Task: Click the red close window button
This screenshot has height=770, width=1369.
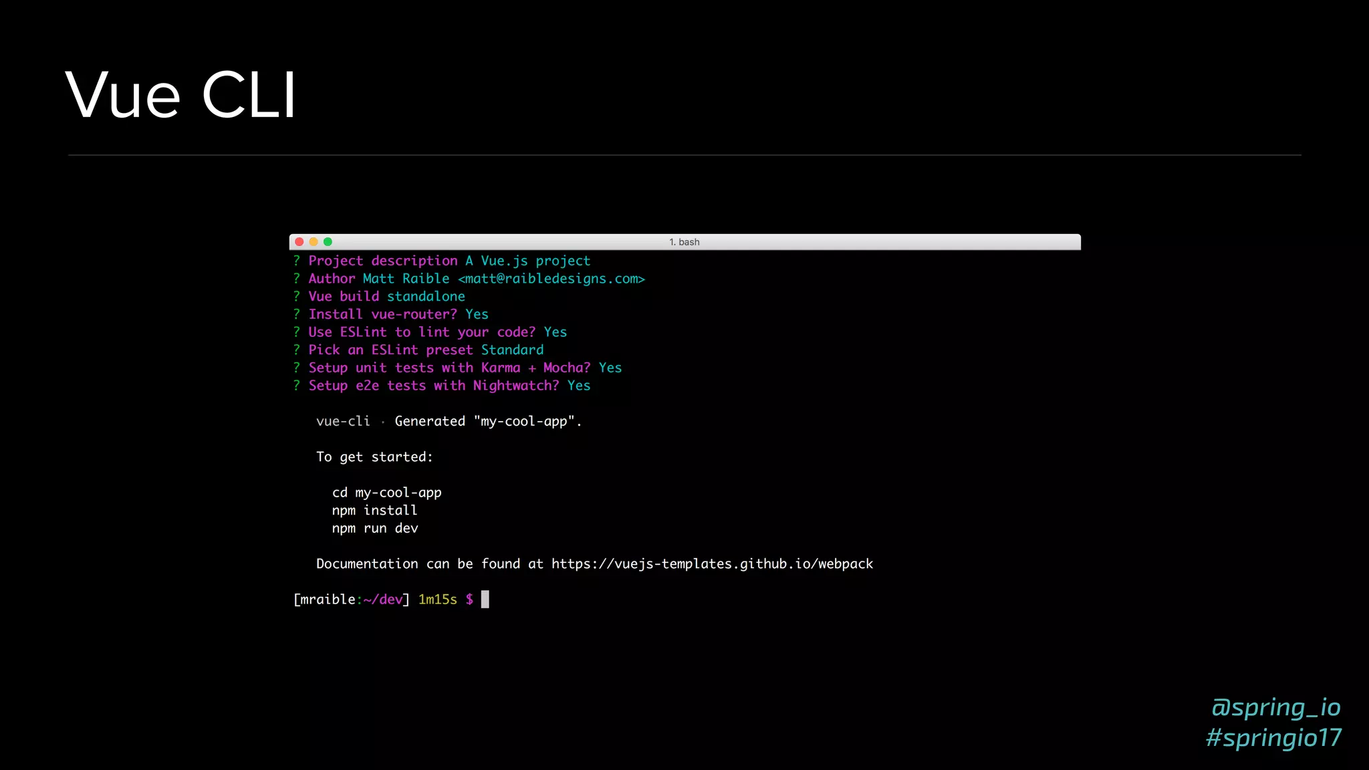Action: point(299,242)
